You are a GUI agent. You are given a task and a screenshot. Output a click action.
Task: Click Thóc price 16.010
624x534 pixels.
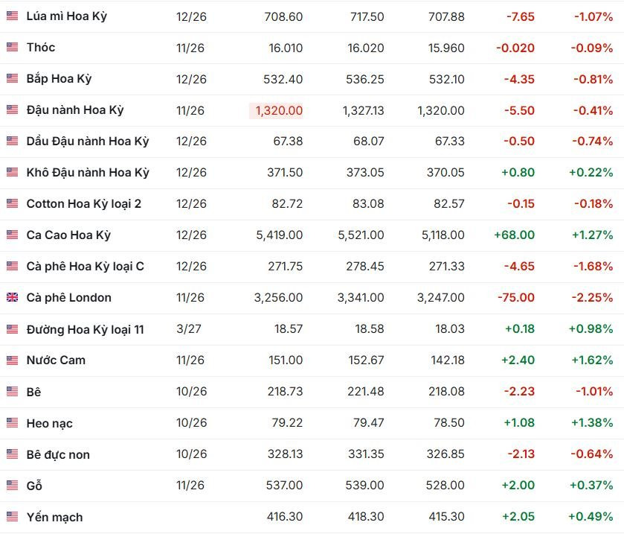[286, 48]
